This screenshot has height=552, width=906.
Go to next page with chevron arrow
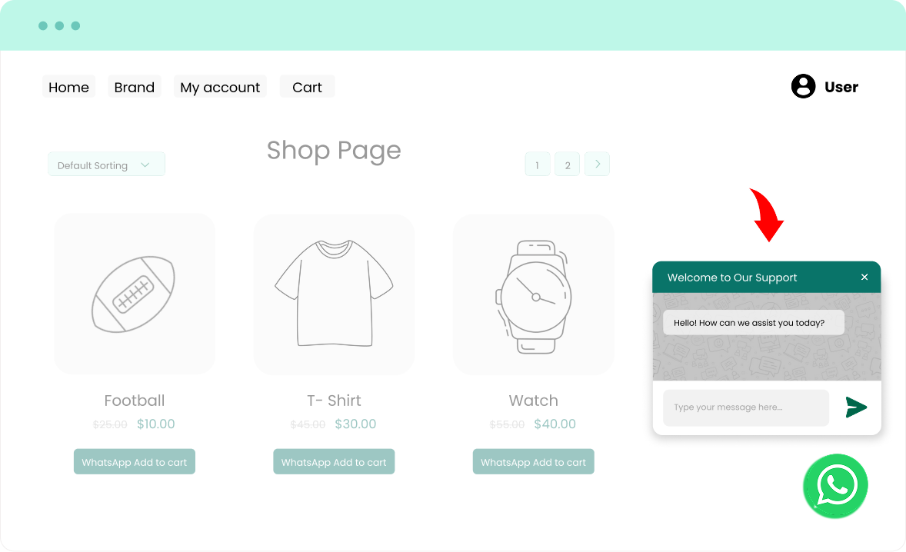click(x=597, y=164)
